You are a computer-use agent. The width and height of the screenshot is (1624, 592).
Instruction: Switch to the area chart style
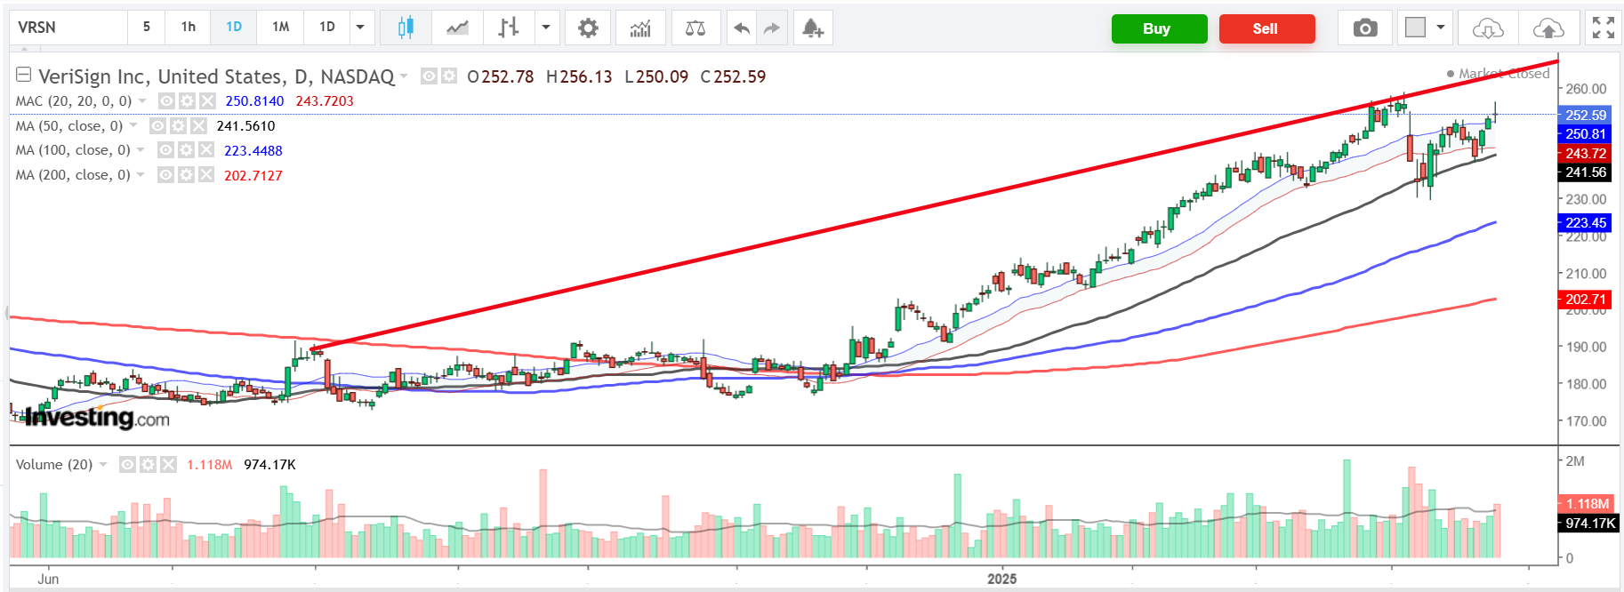pos(457,28)
